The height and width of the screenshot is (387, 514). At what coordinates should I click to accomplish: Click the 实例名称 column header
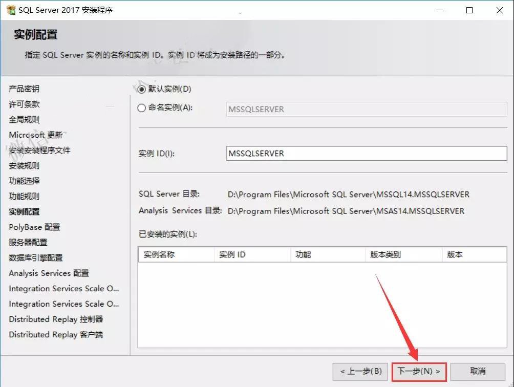(176, 254)
